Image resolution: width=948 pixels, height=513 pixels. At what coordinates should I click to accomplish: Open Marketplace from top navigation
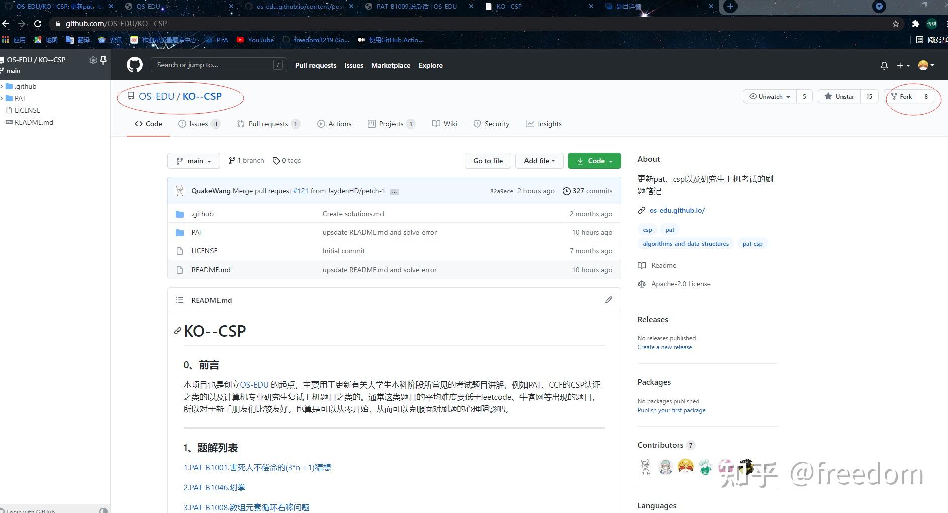point(391,65)
